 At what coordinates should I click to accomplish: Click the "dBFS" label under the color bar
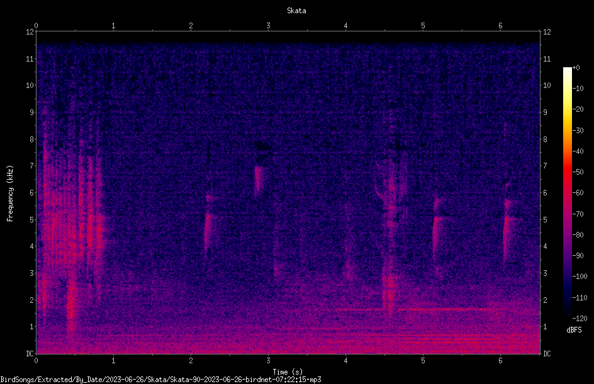point(574,330)
